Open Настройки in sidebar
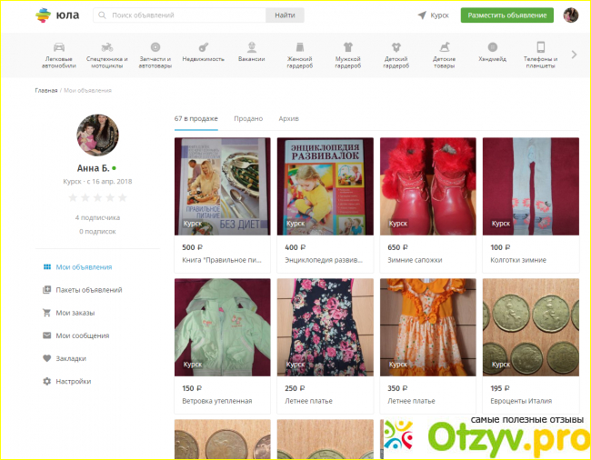Image resolution: width=591 pixels, height=460 pixels. coord(73,381)
